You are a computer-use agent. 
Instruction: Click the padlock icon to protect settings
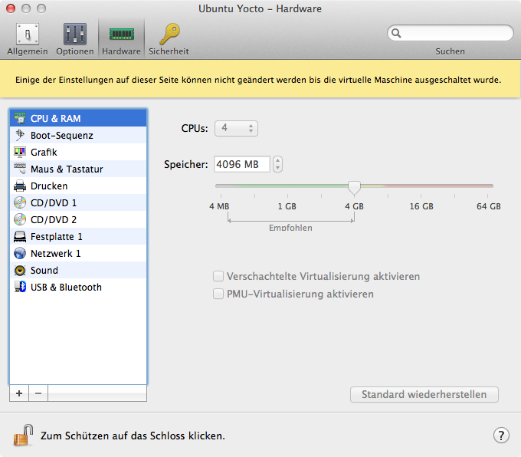click(x=23, y=435)
